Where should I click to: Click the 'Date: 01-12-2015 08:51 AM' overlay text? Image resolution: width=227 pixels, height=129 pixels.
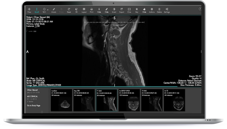[x=40, y=22]
